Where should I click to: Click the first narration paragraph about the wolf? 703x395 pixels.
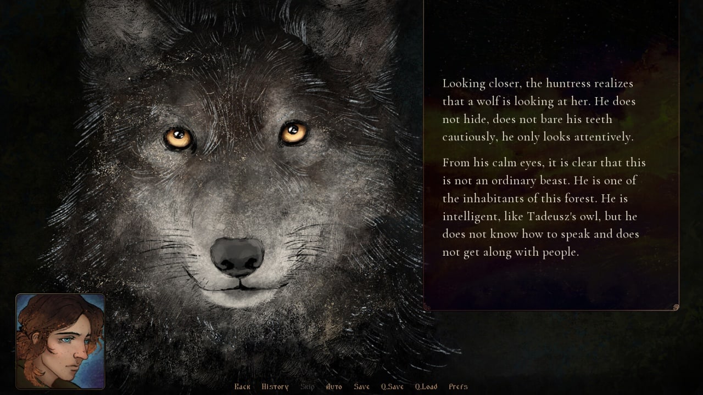click(x=544, y=110)
